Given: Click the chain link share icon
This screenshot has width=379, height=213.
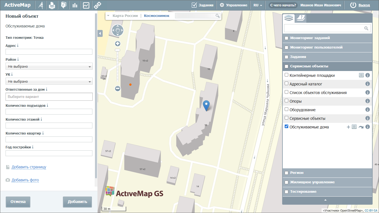Looking at the screenshot, I should tap(97, 5).
